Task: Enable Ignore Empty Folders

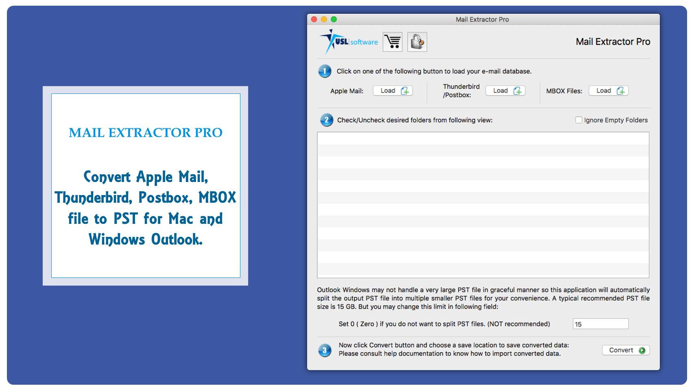Action: pos(578,120)
